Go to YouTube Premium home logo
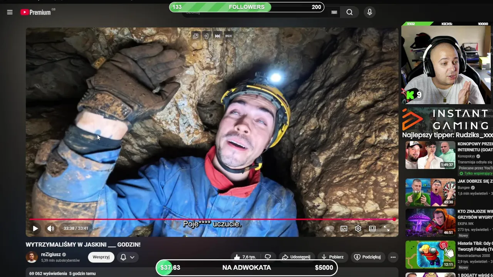Screen dimensions: 493x277 (35, 12)
